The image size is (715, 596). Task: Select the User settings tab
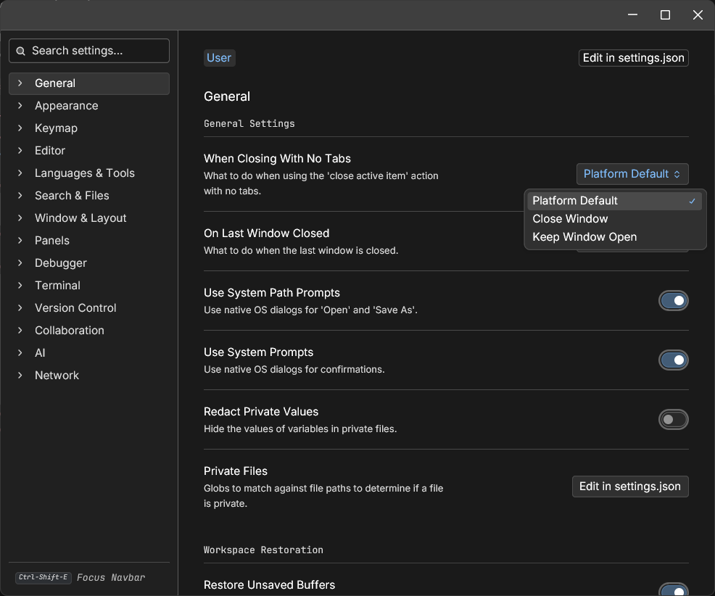[x=219, y=58]
